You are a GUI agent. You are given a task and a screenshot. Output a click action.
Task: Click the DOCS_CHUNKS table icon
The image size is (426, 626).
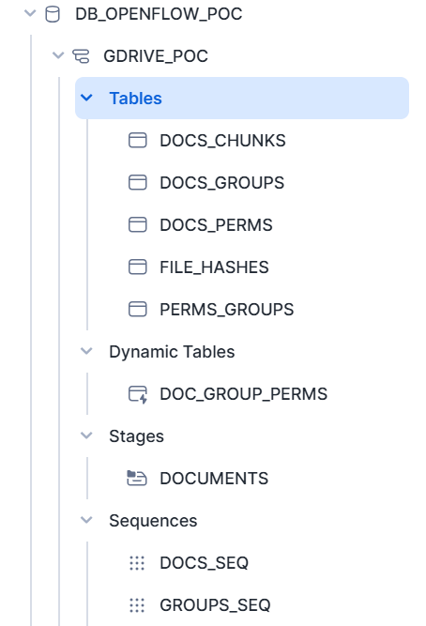click(138, 141)
